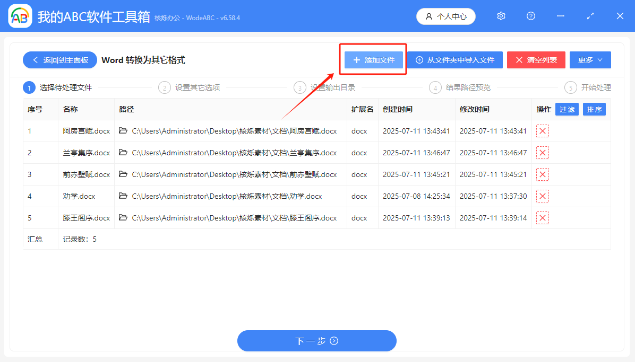Screen dimensions: 635x362
Task: Open the 过滤 filter control
Action: pos(567,109)
